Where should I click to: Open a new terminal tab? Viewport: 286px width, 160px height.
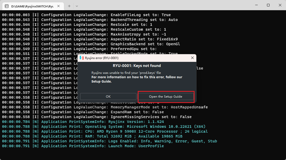(x=69, y=6)
